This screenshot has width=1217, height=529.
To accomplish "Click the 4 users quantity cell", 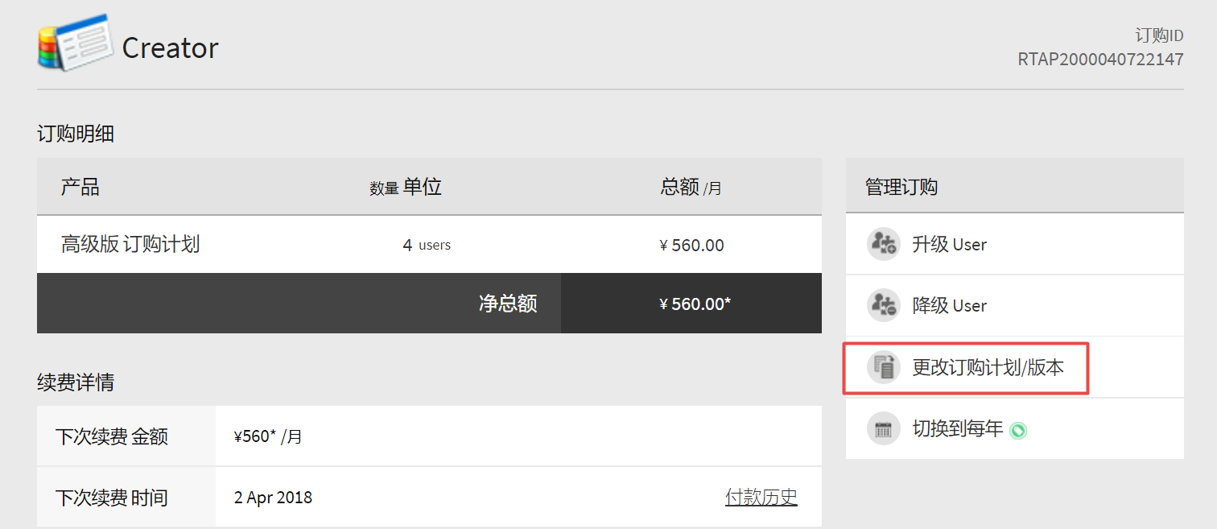I will 427,245.
